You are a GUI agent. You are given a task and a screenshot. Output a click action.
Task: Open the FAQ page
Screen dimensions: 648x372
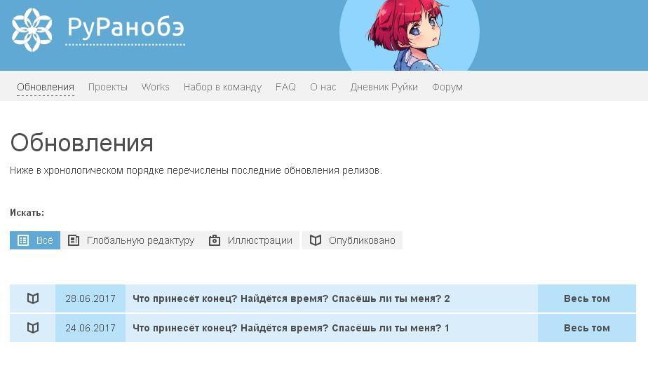coord(285,87)
